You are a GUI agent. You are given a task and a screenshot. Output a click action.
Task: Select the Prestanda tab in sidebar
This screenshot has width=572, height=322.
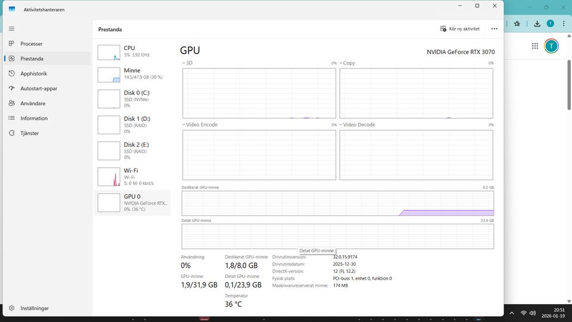pyautogui.click(x=32, y=58)
